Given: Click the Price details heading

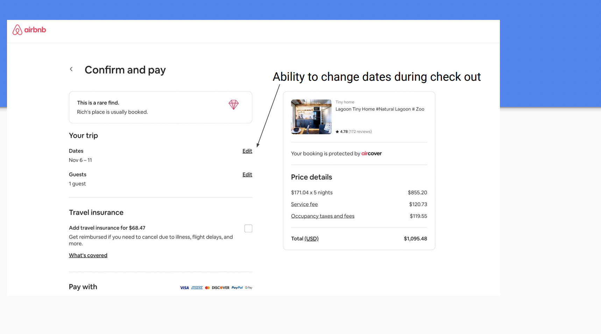Looking at the screenshot, I should tap(311, 177).
